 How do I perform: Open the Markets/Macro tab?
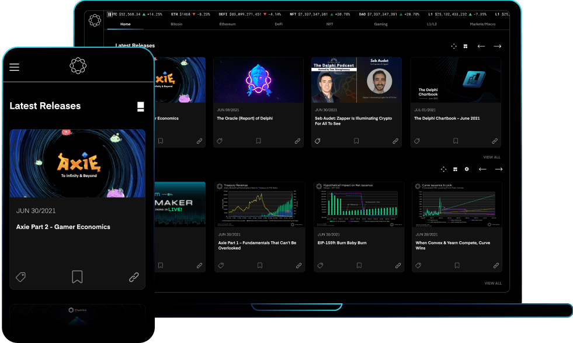[x=482, y=24]
